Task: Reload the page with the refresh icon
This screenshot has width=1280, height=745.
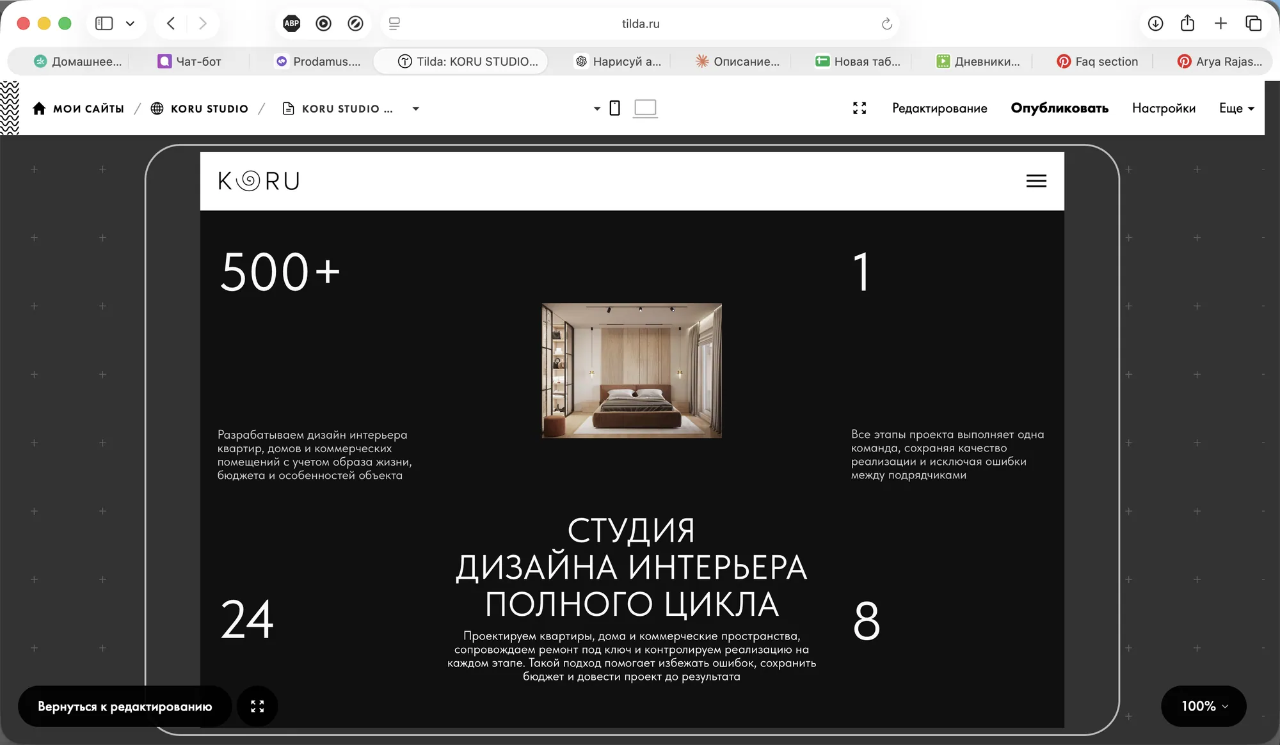Action: [886, 24]
